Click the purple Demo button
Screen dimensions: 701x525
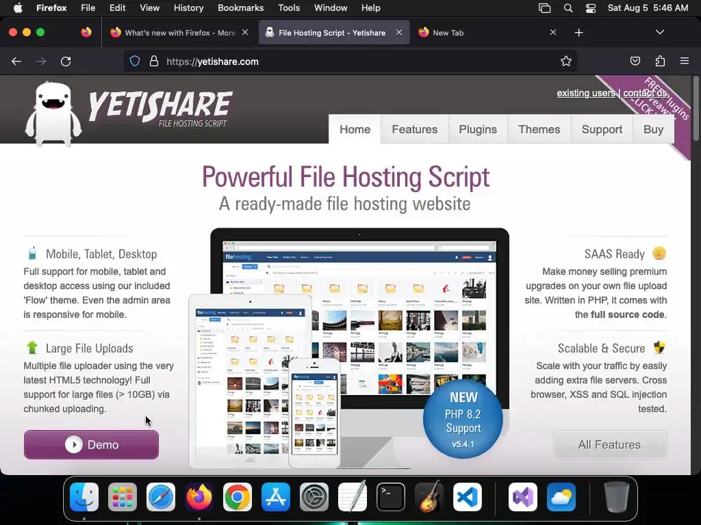(x=91, y=444)
